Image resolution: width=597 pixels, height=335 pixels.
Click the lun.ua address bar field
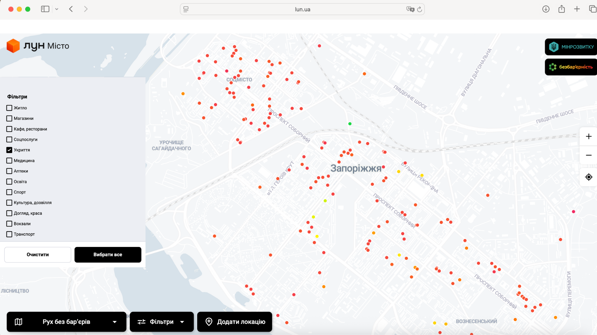click(x=302, y=9)
